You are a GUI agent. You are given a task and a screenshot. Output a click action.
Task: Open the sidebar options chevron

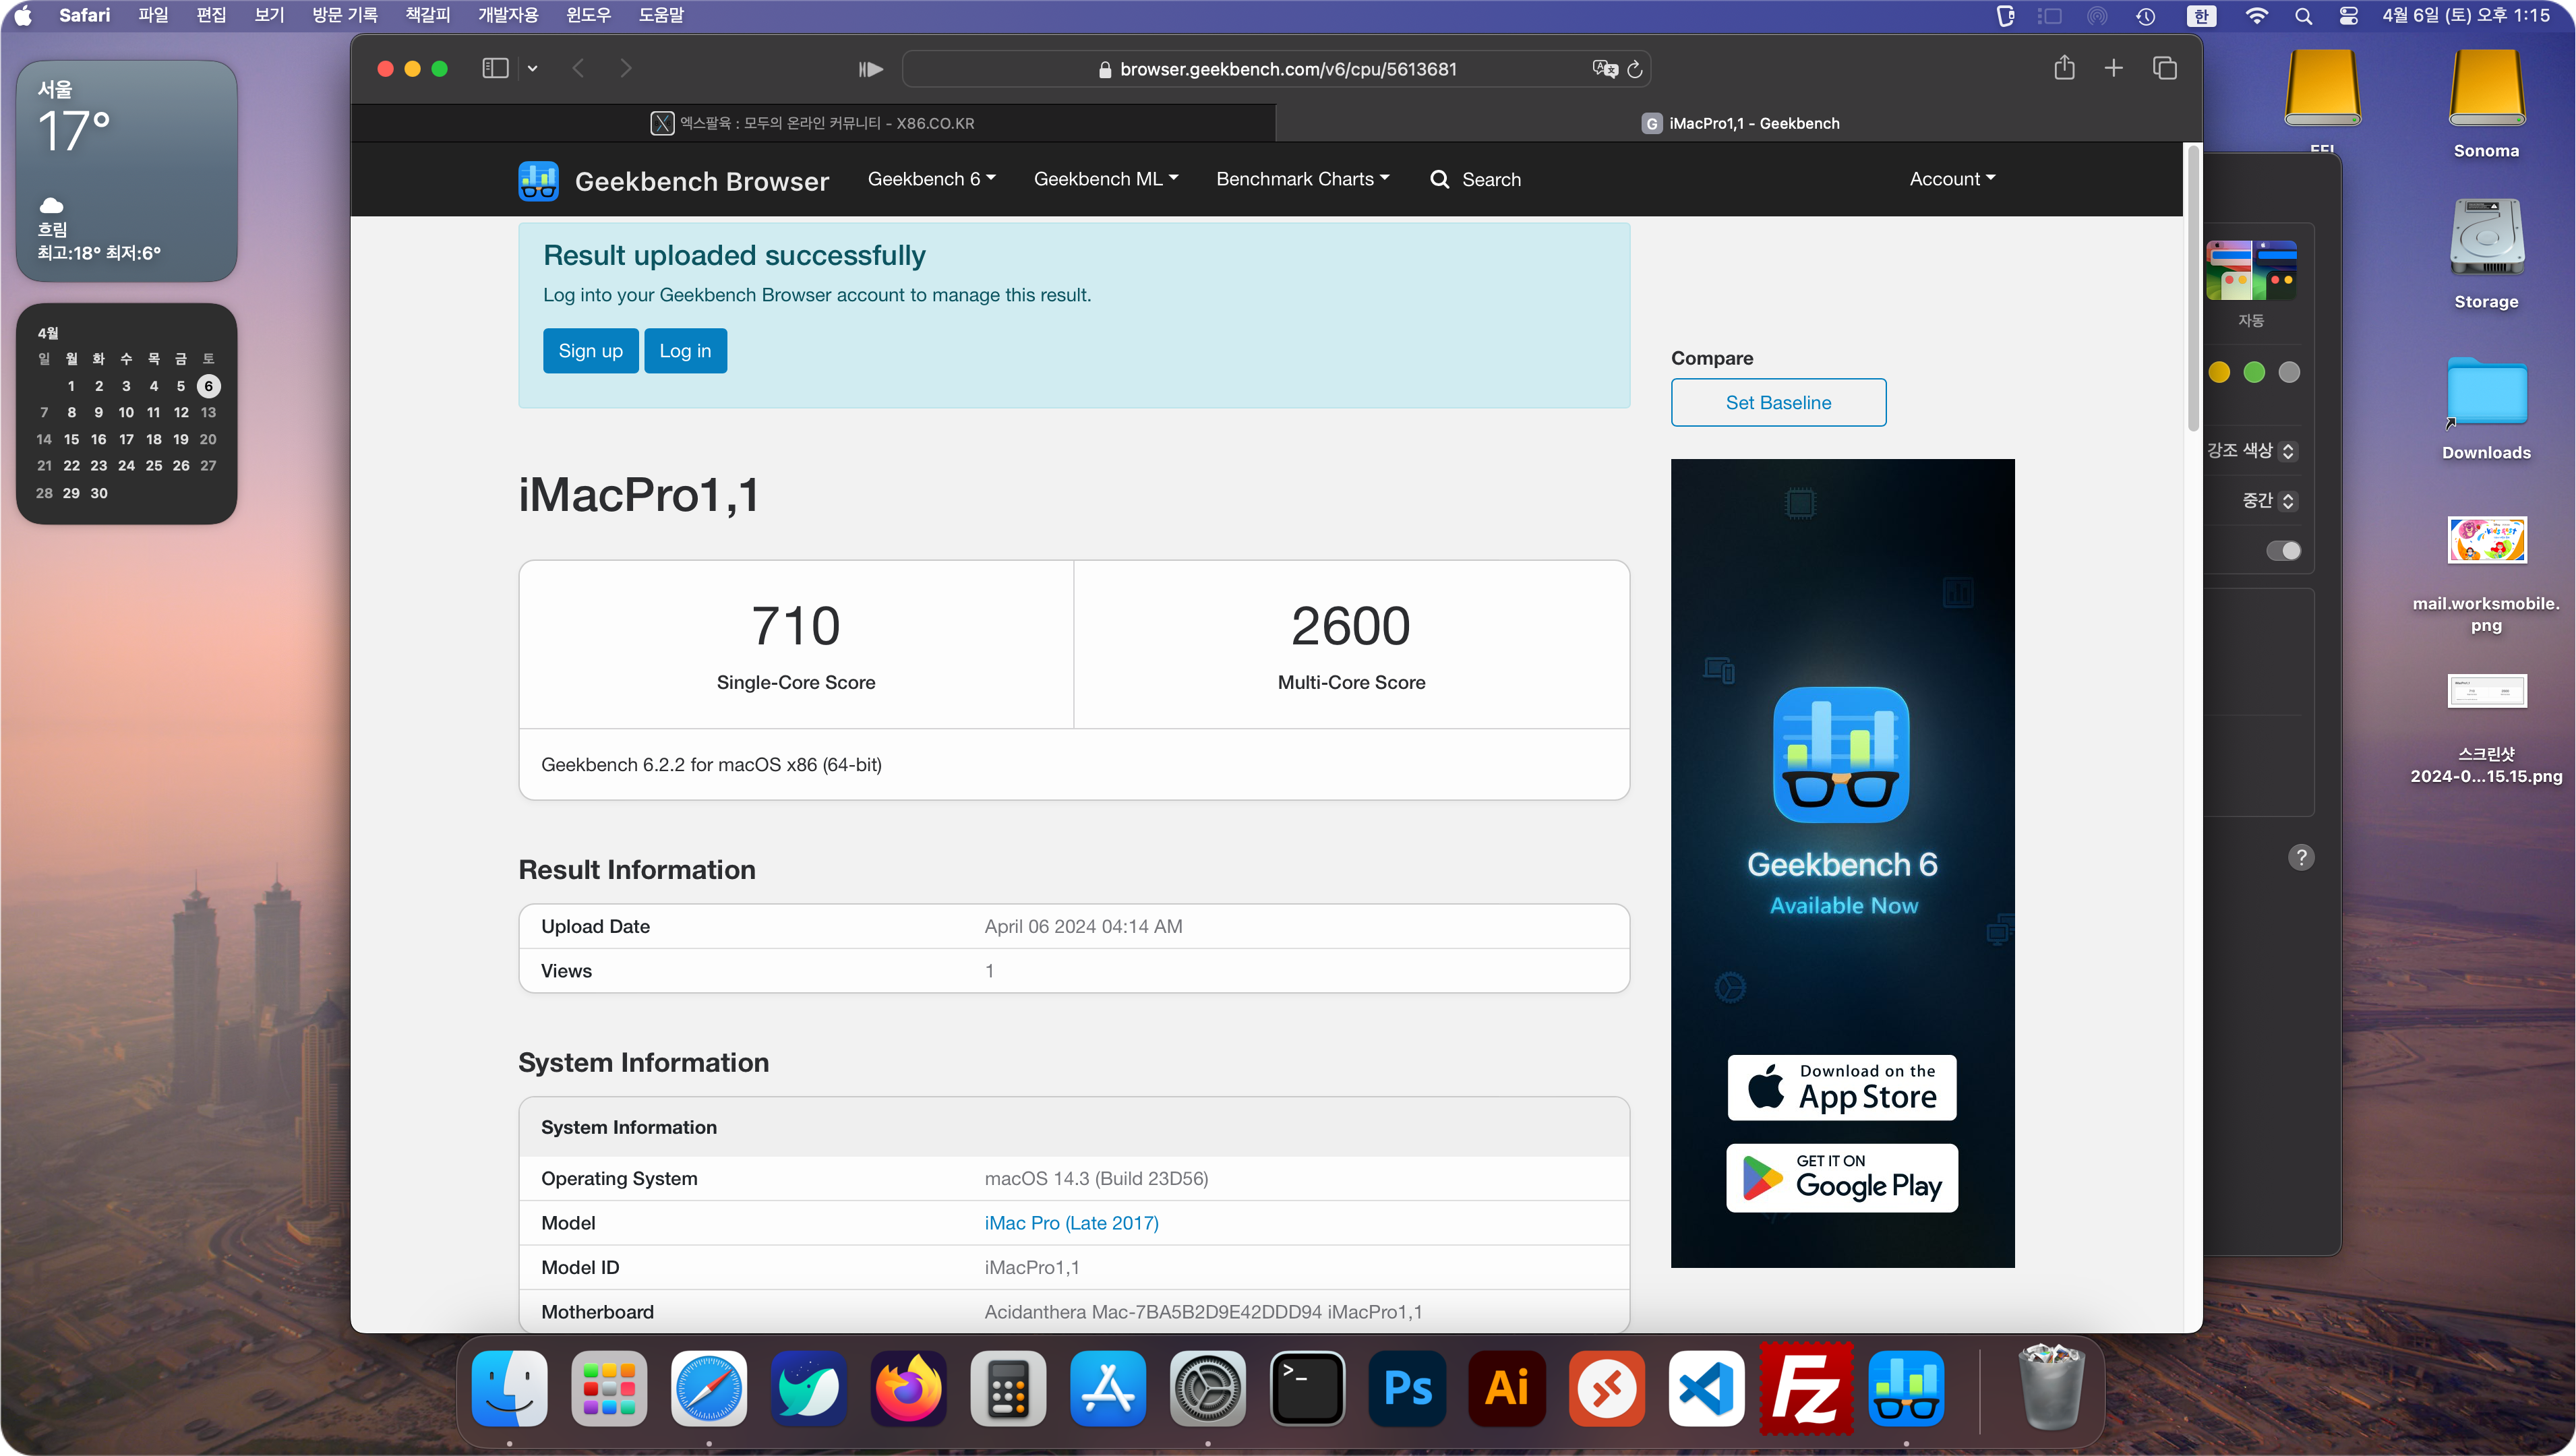tap(532, 68)
